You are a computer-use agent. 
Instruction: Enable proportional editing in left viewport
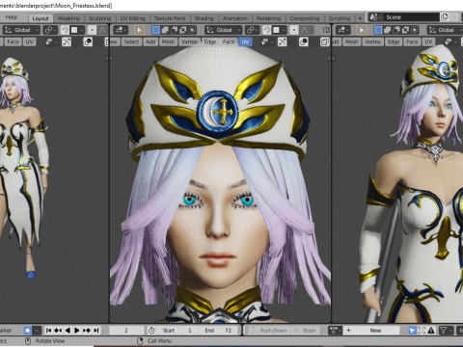pyautogui.click(x=92, y=30)
